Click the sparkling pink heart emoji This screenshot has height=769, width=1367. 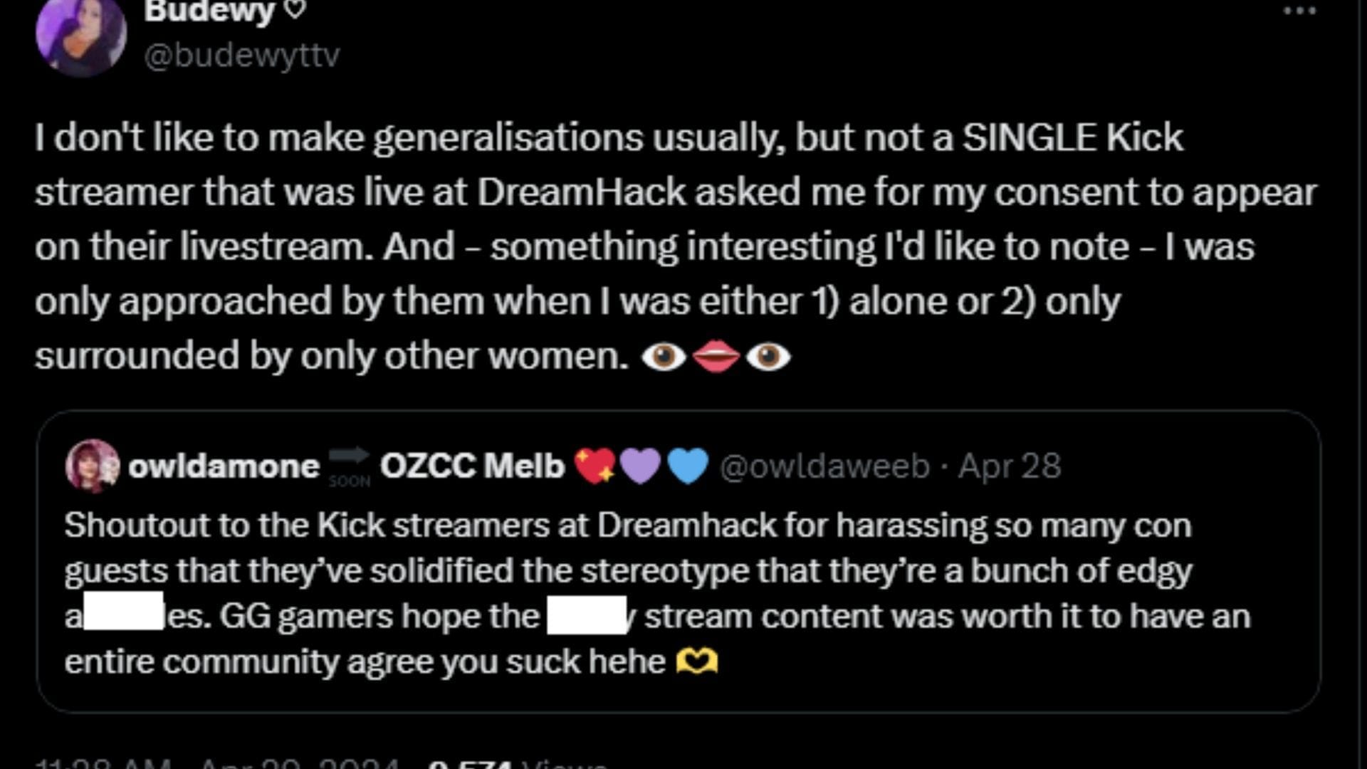(x=595, y=466)
